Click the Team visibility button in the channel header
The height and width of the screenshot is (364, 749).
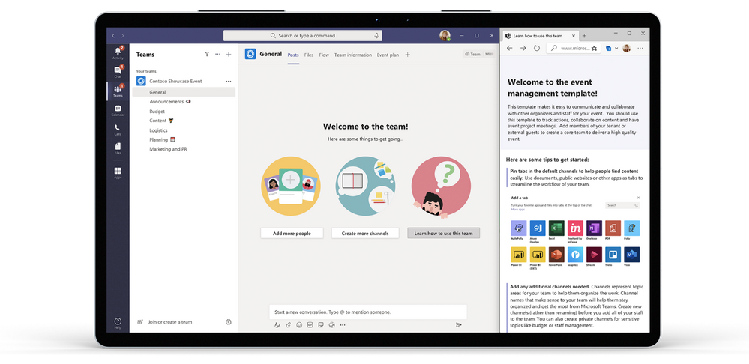472,55
